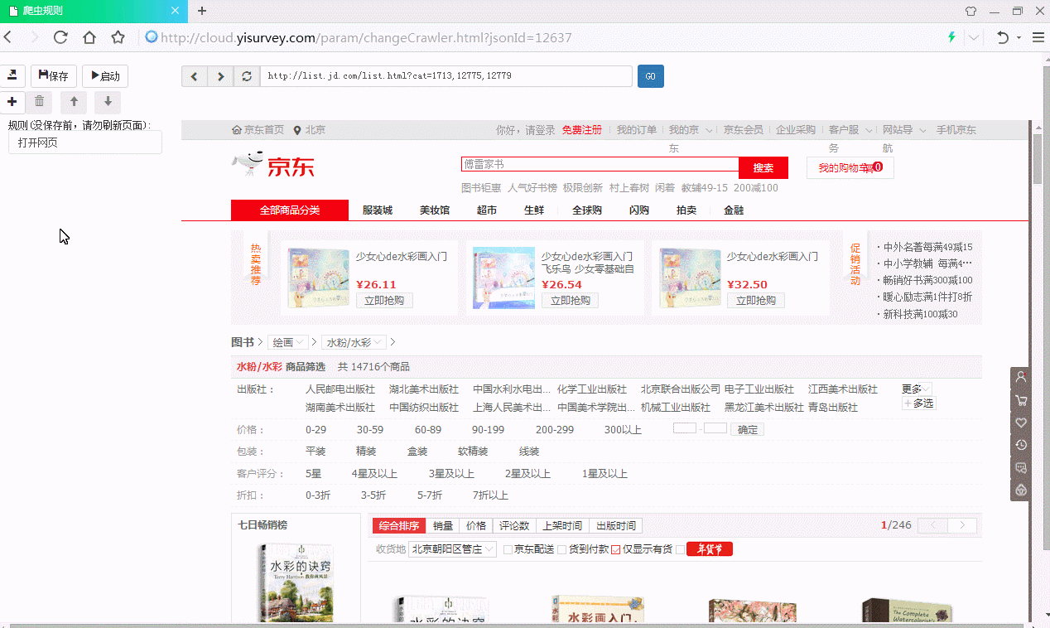Click the 北京 location selector
This screenshot has width=1050, height=628.
pyautogui.click(x=310, y=130)
